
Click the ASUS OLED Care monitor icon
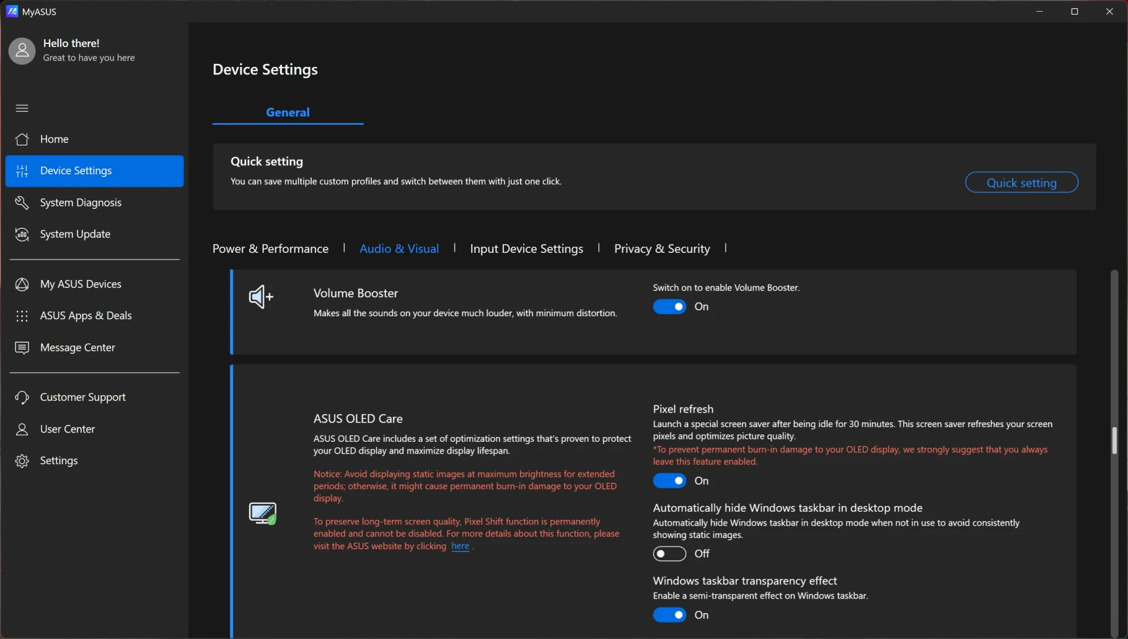(x=262, y=513)
